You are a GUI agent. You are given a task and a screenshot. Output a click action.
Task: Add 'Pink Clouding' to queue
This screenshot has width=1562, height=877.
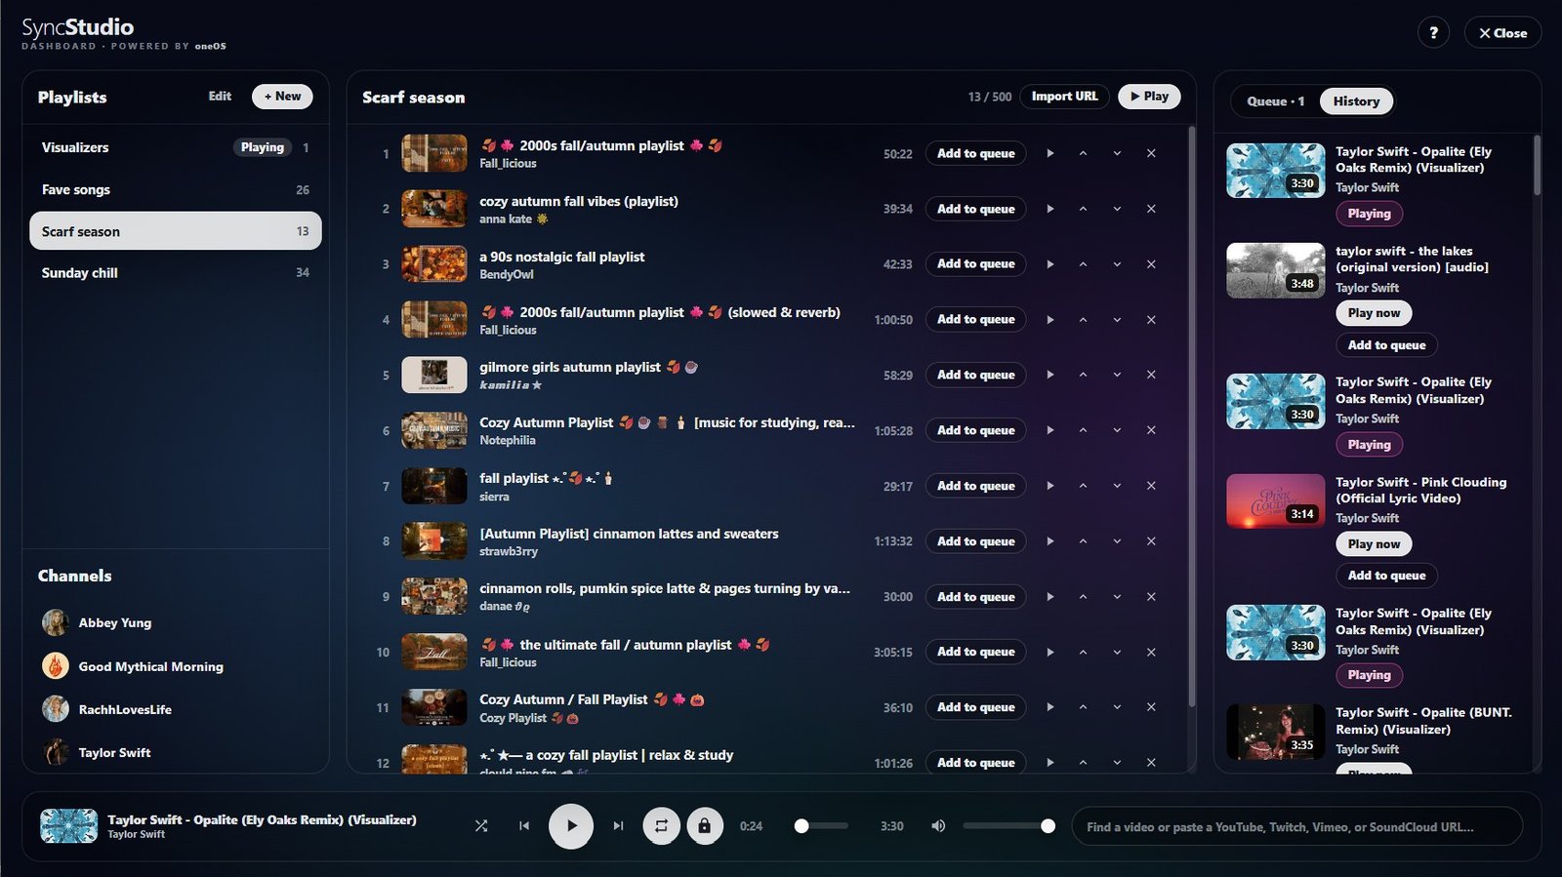(x=1386, y=576)
